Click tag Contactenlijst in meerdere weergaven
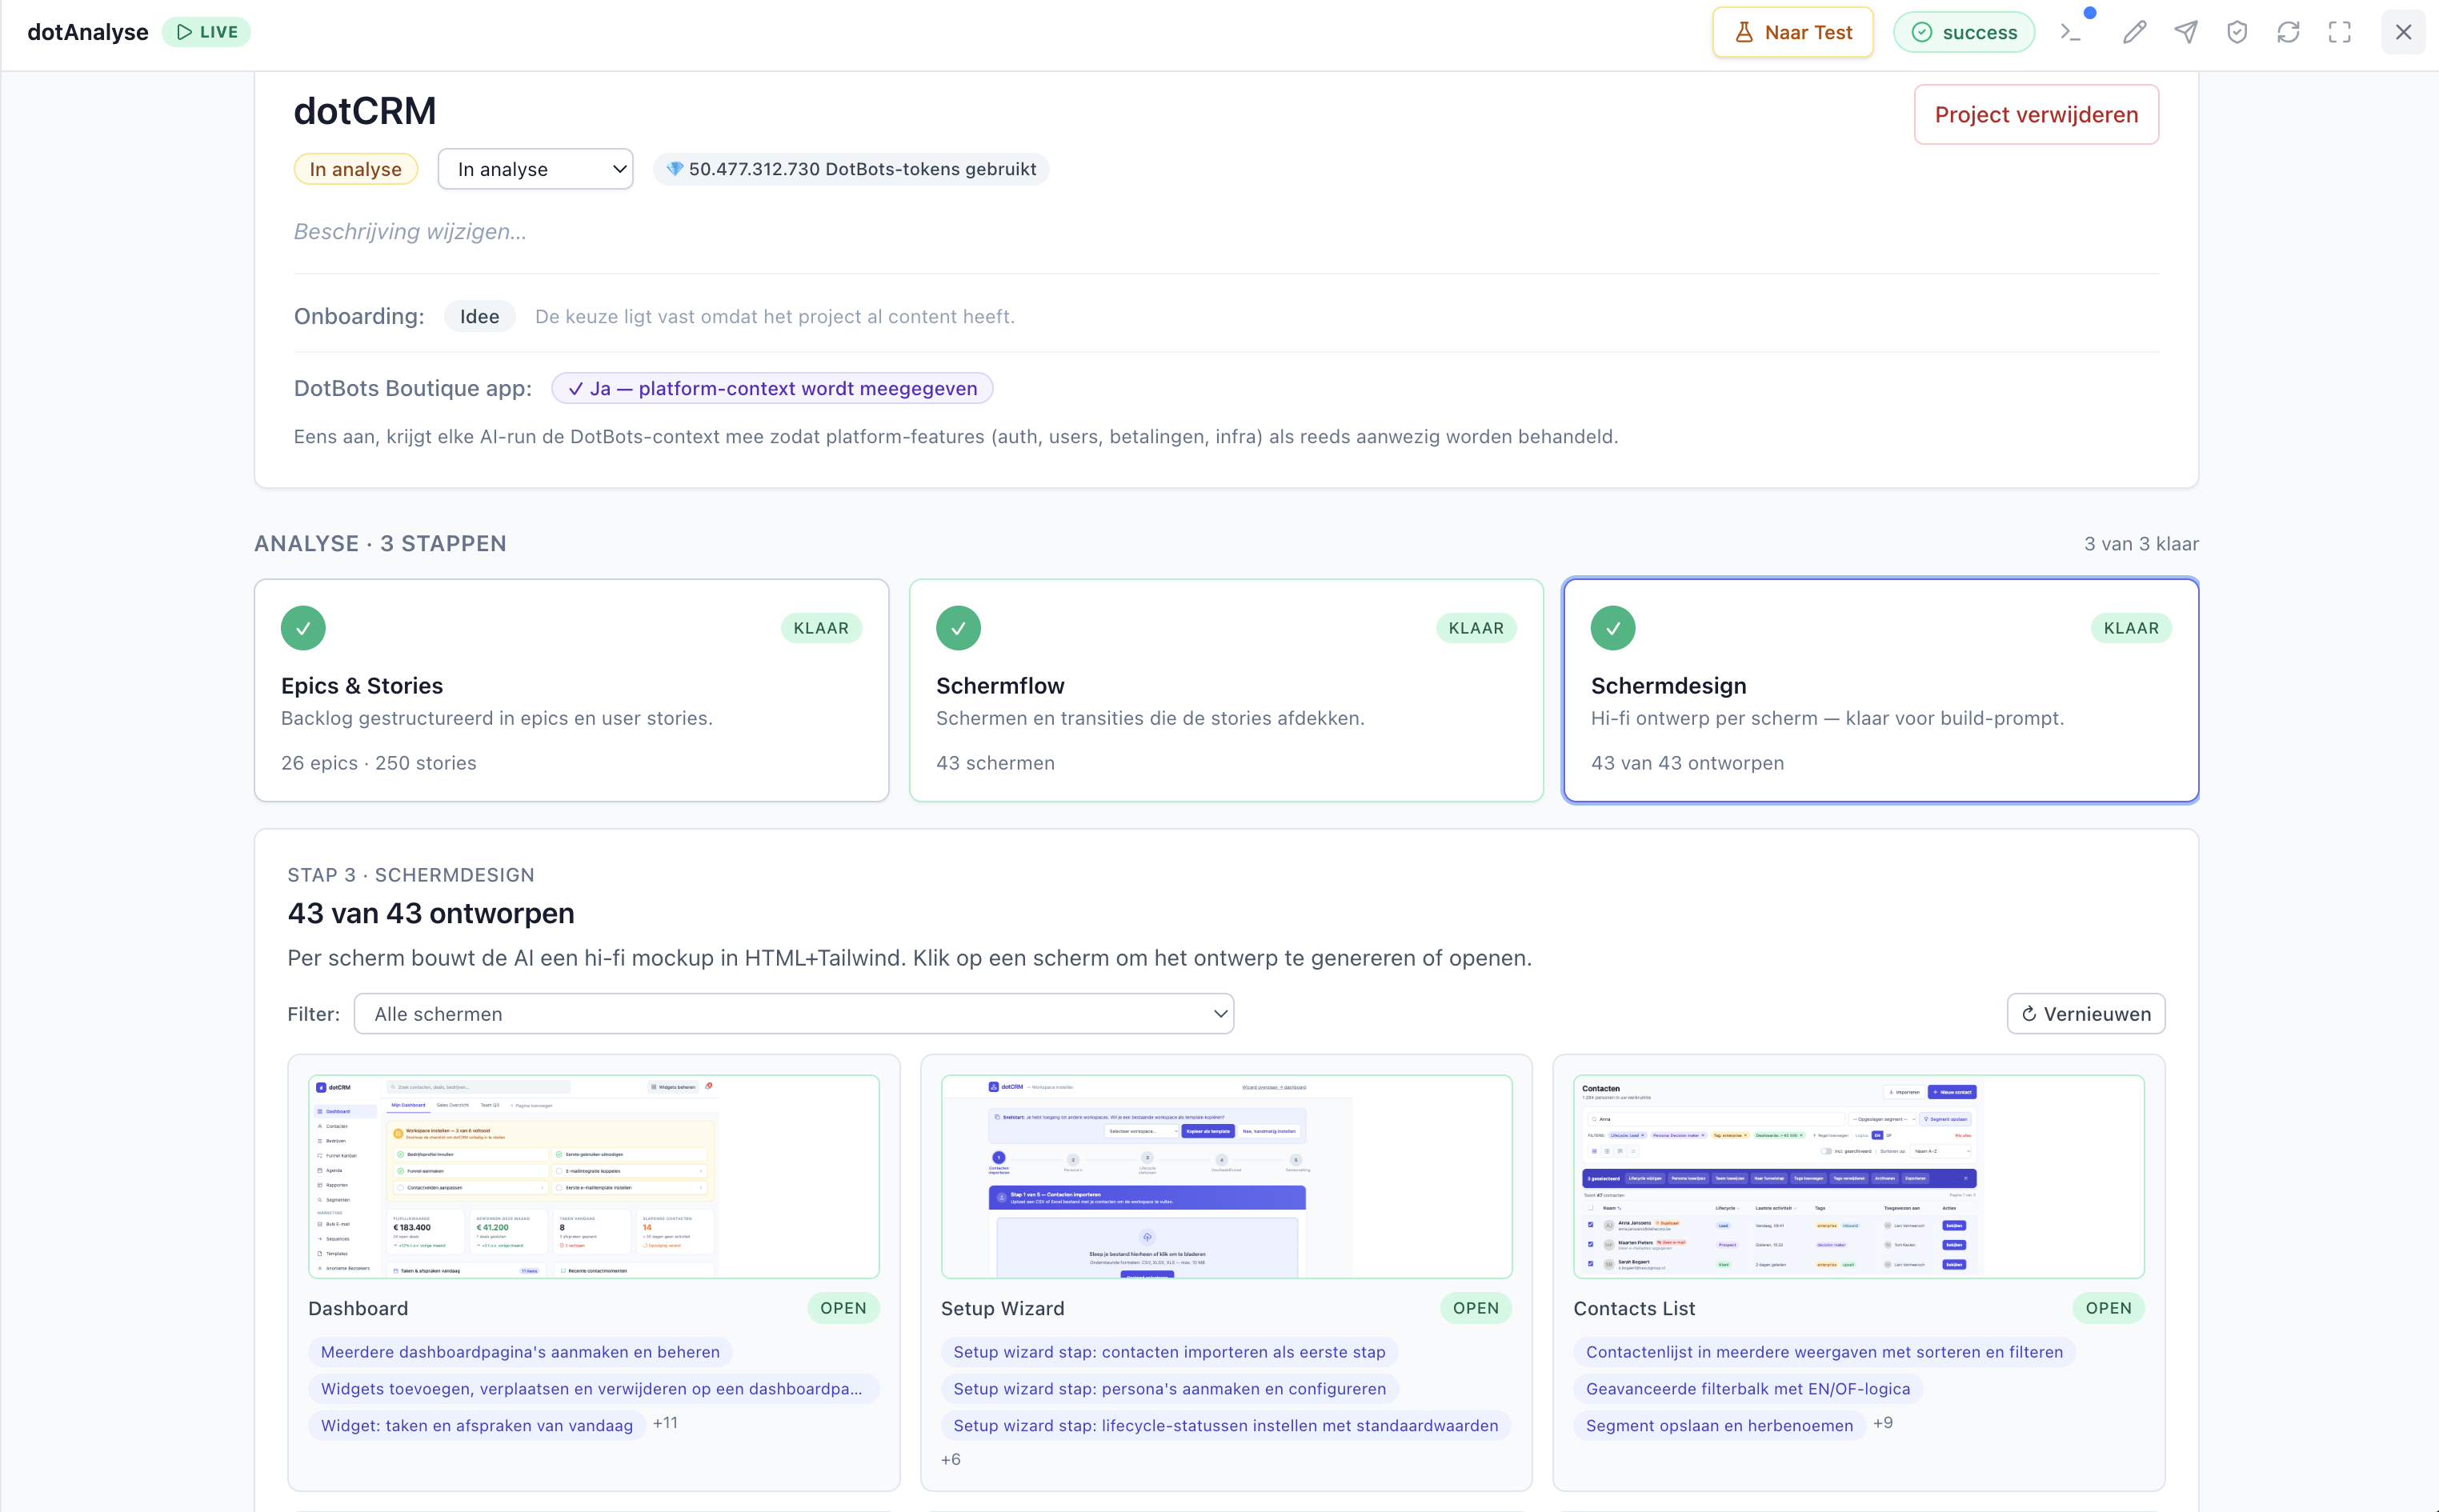Screen dimensions: 2439x1512 1824,1352
